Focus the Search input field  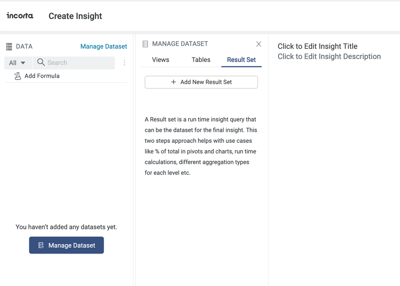78,63
